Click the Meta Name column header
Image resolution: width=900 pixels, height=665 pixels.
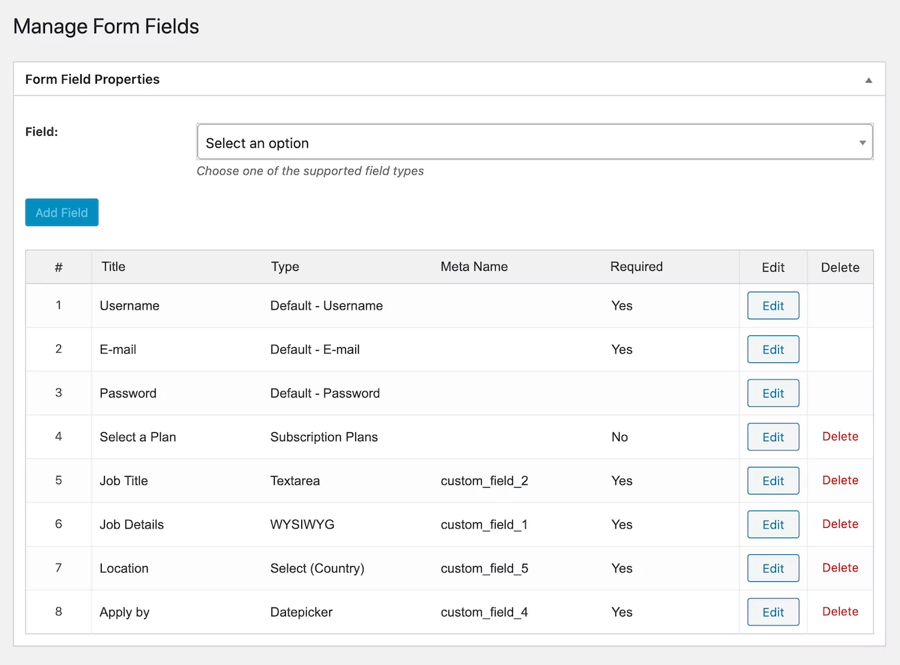click(474, 267)
